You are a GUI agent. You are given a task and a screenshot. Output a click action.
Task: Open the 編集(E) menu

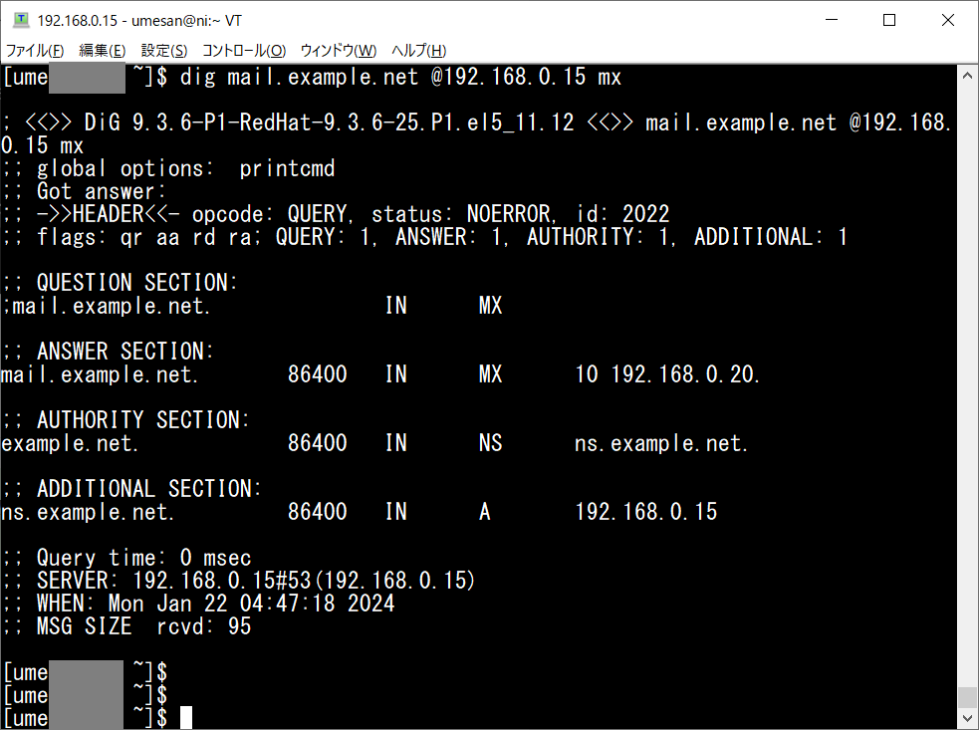click(102, 51)
